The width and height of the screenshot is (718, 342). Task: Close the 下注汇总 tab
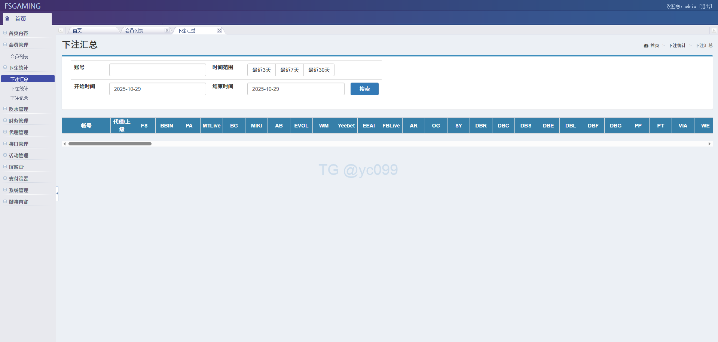tap(219, 31)
